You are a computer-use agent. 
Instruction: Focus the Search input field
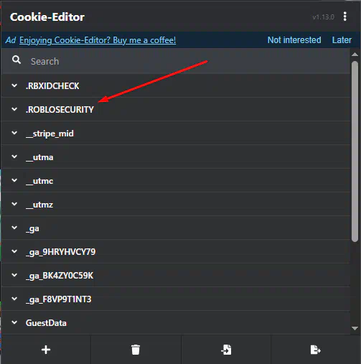pos(188,62)
